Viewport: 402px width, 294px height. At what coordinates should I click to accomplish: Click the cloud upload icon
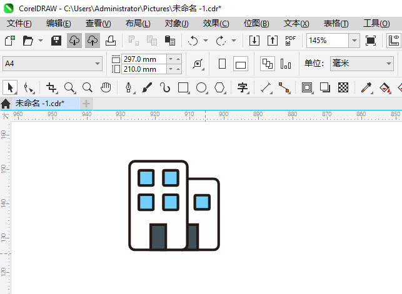[x=93, y=41]
